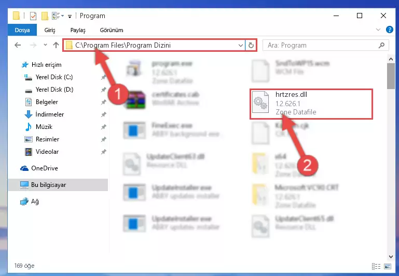Open the Görünüm ribbon tab
Image resolution: width=399 pixels, height=276 pixels.
click(112, 30)
